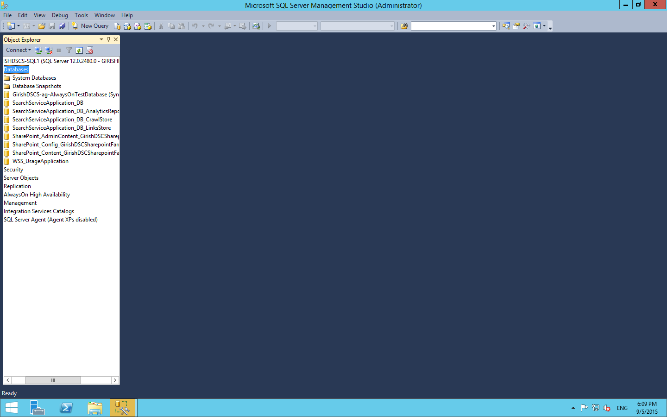667x417 pixels.
Task: Click the Solution Explorer magnifier window icon
Action: point(506,26)
